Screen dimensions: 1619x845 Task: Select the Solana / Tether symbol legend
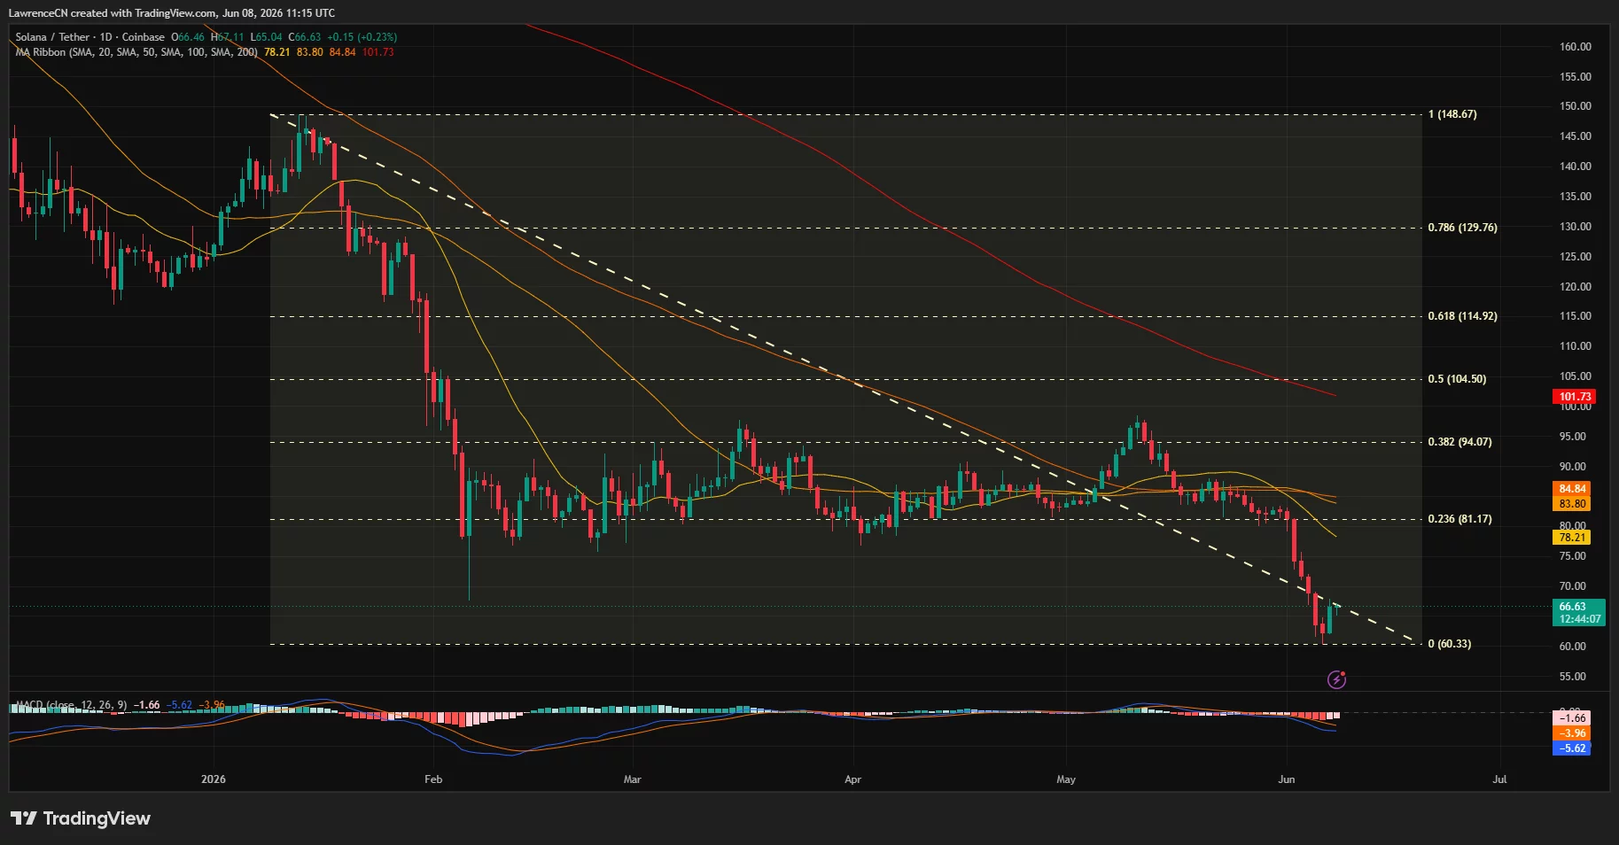(90, 37)
